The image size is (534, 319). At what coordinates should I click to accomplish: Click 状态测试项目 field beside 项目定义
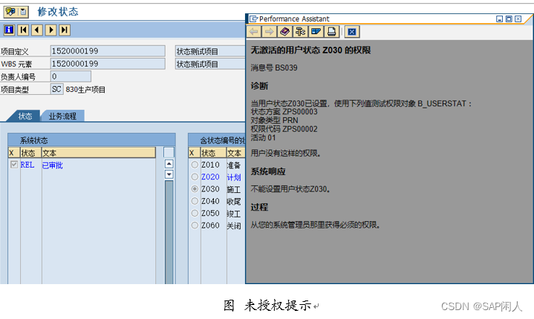coord(210,51)
